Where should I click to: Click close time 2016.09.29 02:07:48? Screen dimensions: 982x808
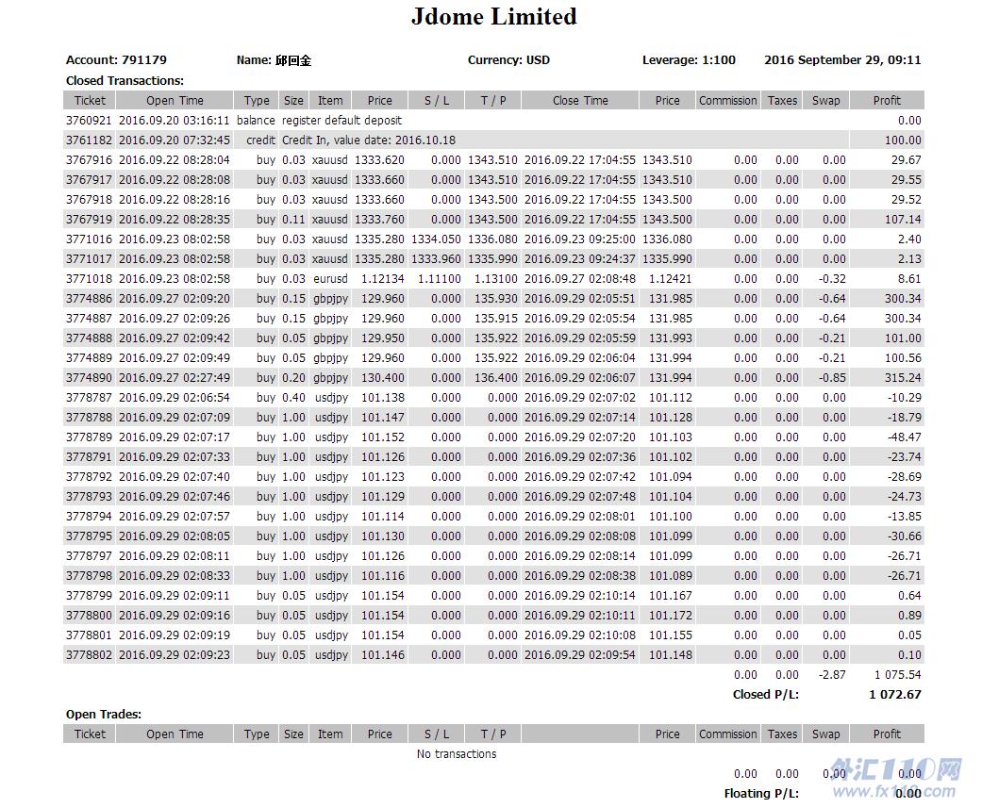580,497
